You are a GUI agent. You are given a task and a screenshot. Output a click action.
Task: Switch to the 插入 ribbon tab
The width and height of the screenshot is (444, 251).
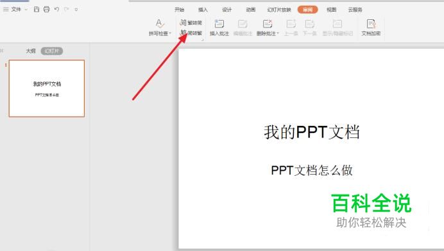click(x=203, y=10)
